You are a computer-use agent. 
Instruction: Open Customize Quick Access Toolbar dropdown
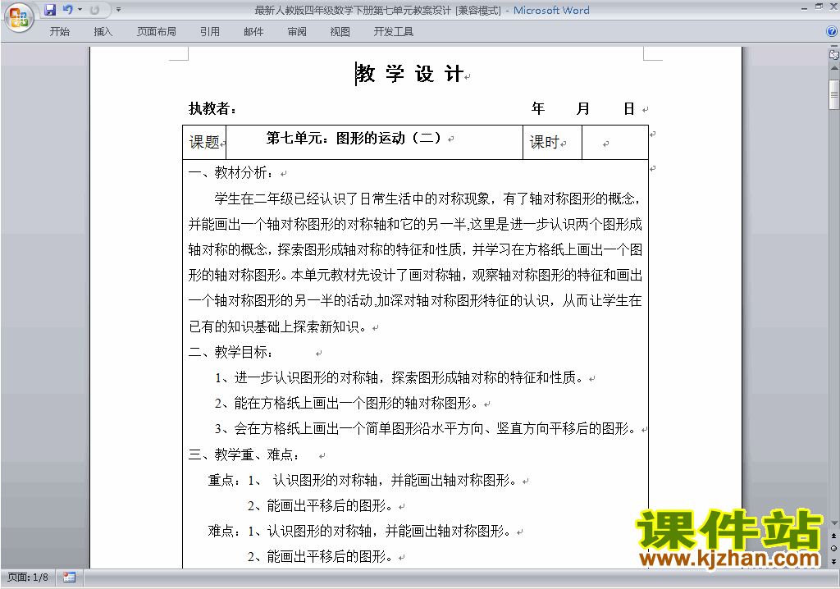(118, 10)
